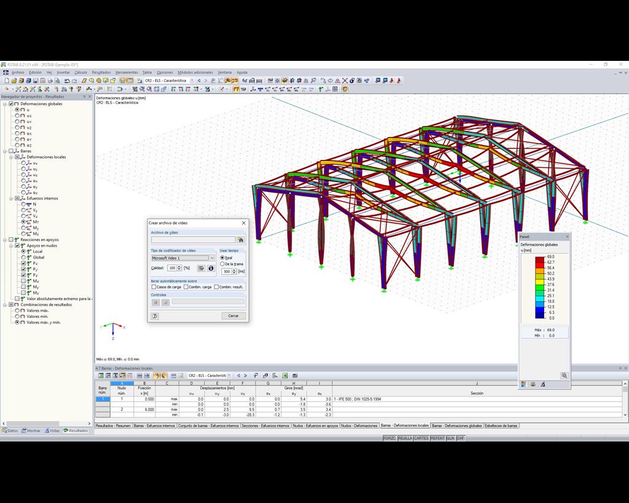Click the blue info icon in video dialog
The image size is (629, 503).
(211, 268)
